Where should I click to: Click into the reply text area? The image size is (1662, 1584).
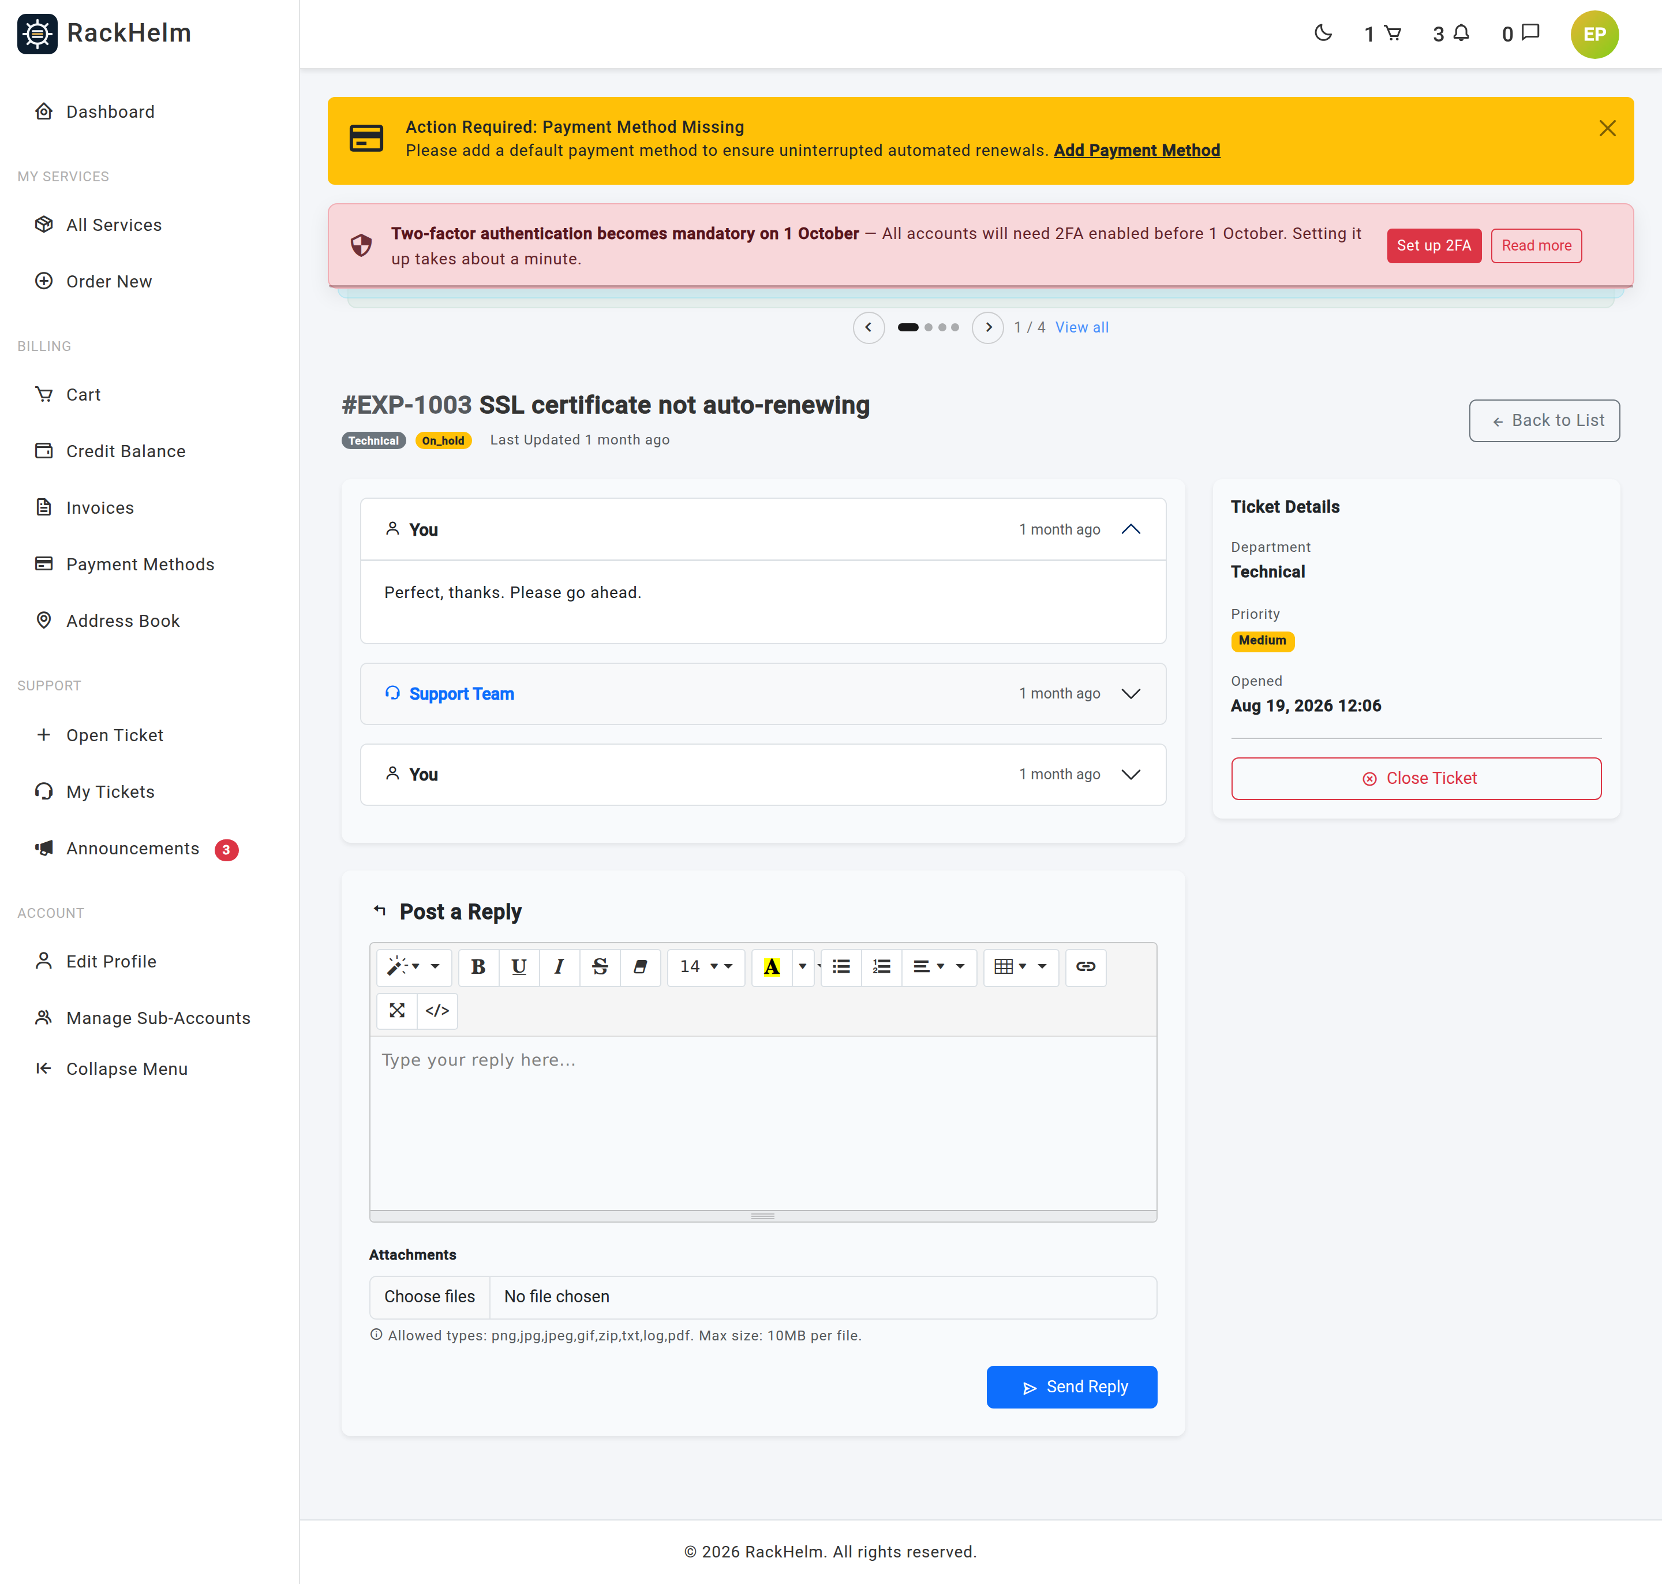point(763,1123)
